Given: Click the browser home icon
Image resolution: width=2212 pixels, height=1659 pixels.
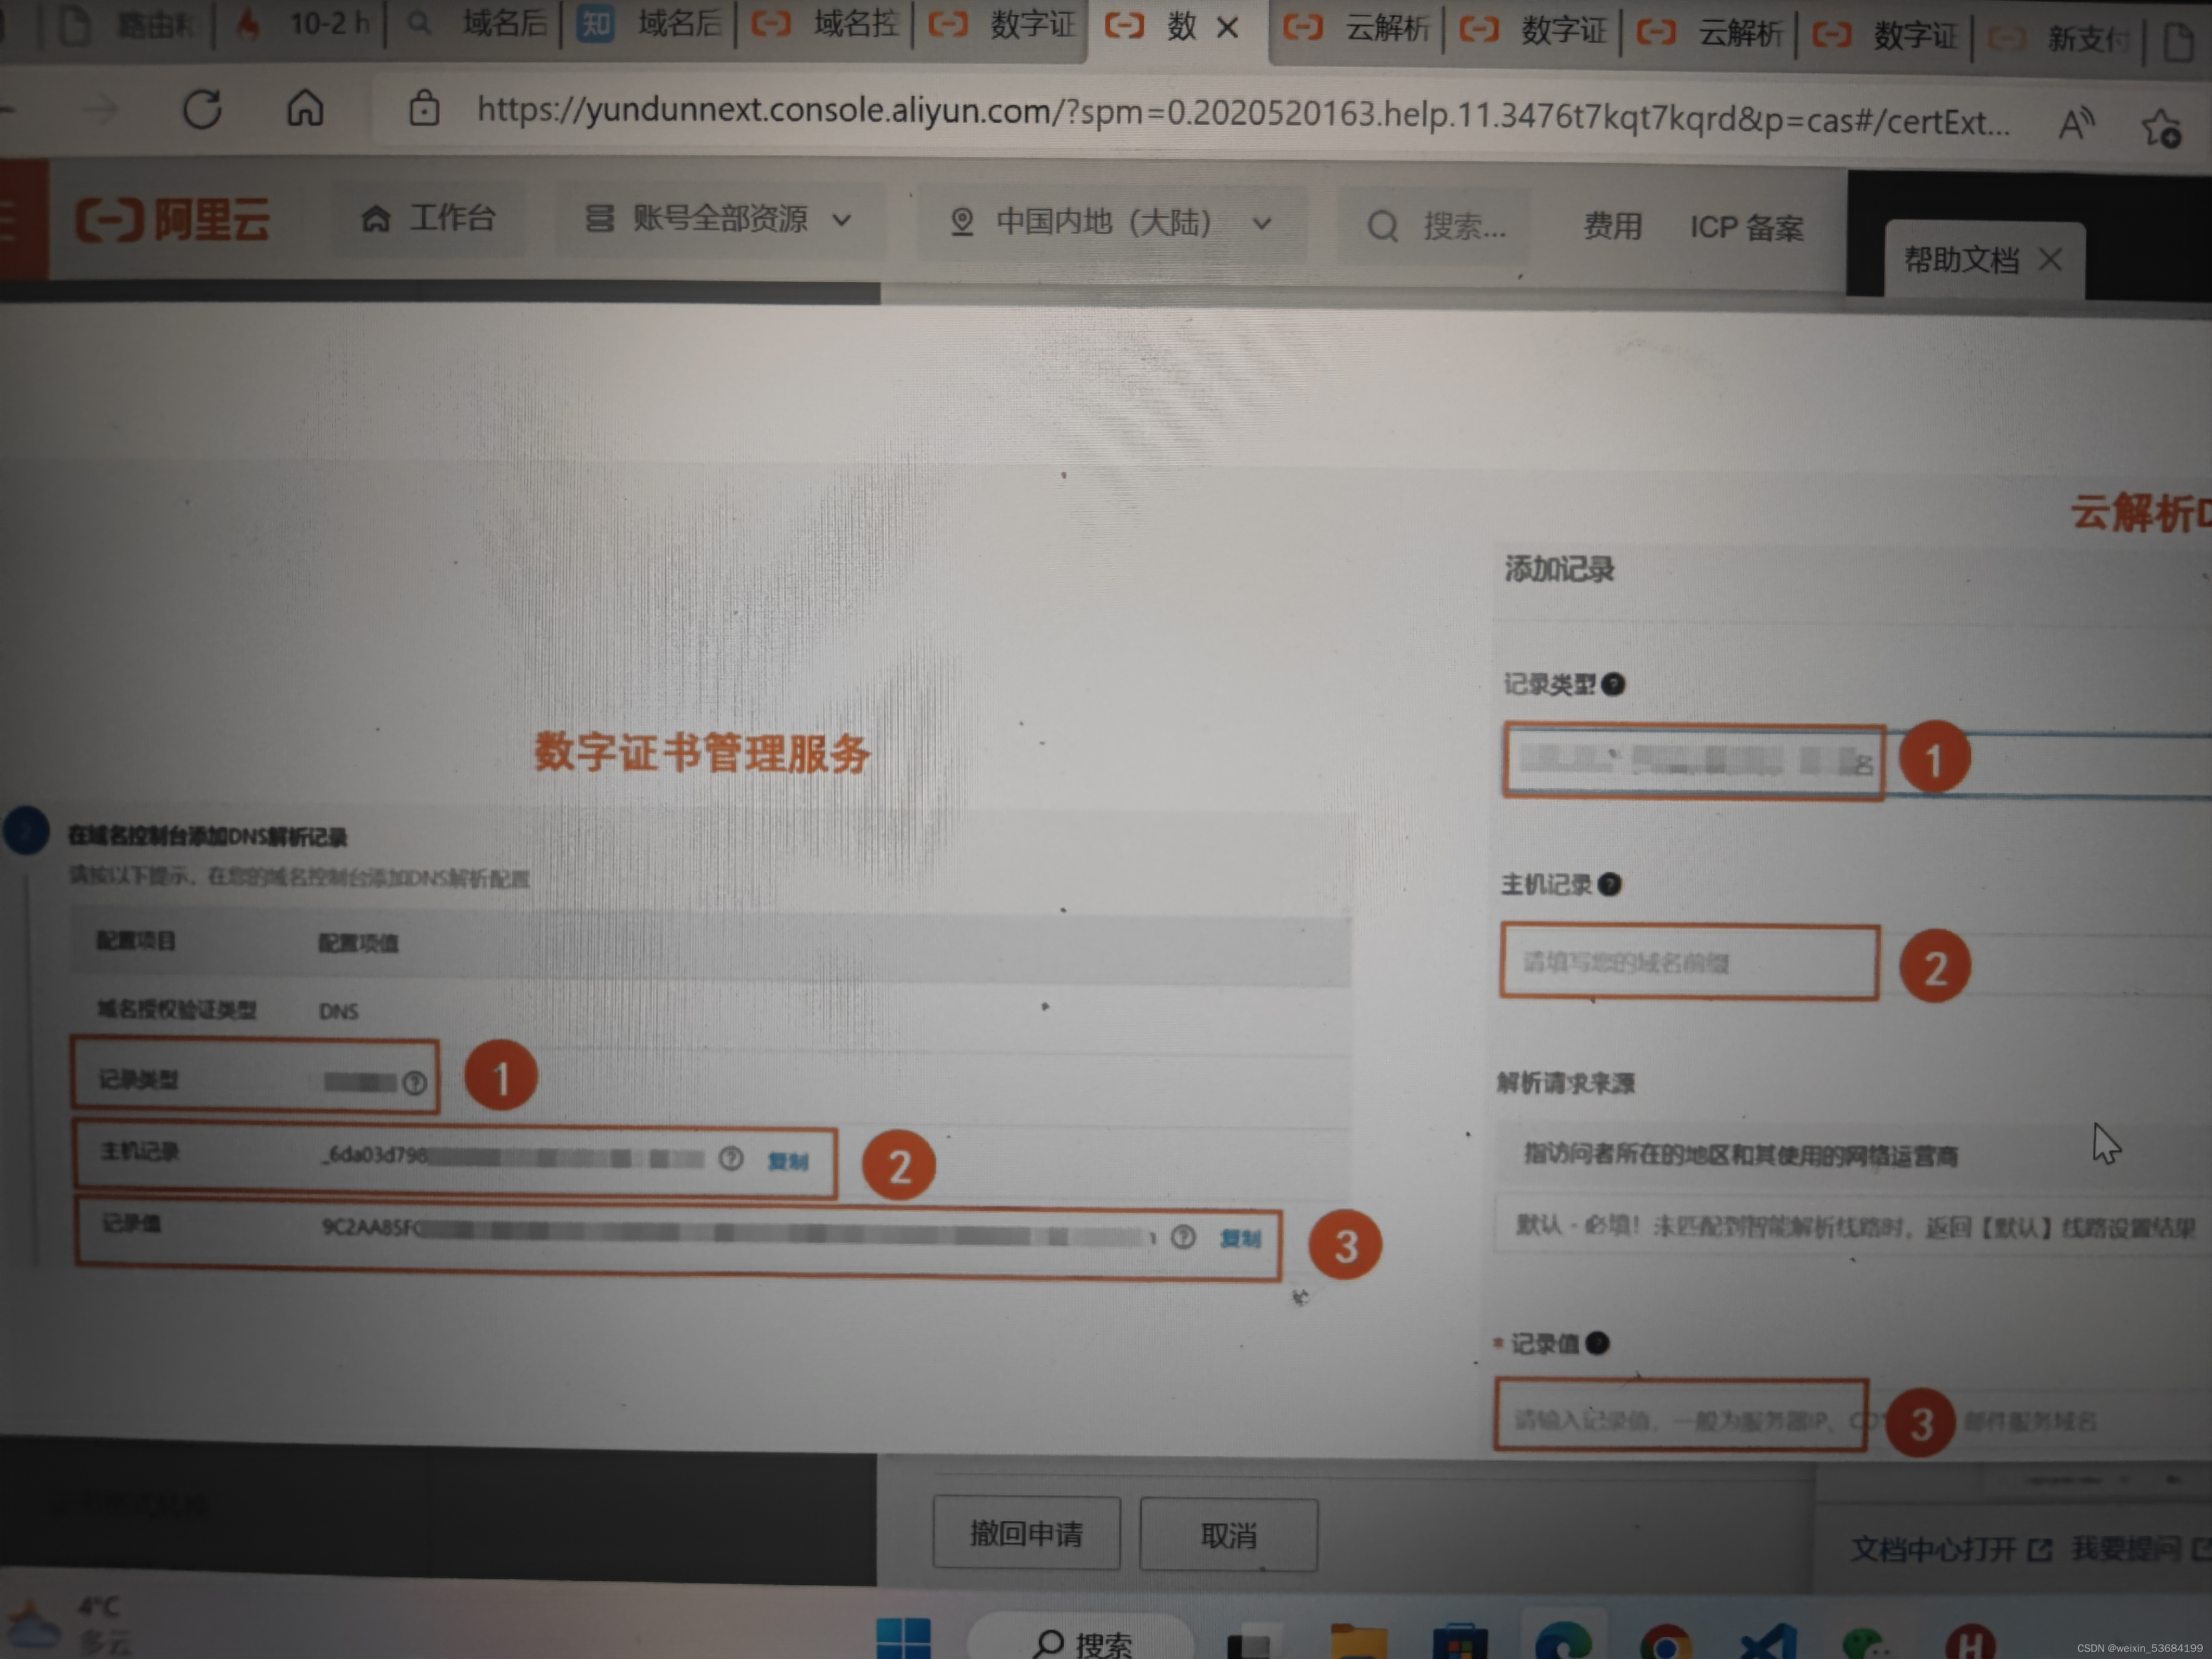Looking at the screenshot, I should (x=305, y=108).
